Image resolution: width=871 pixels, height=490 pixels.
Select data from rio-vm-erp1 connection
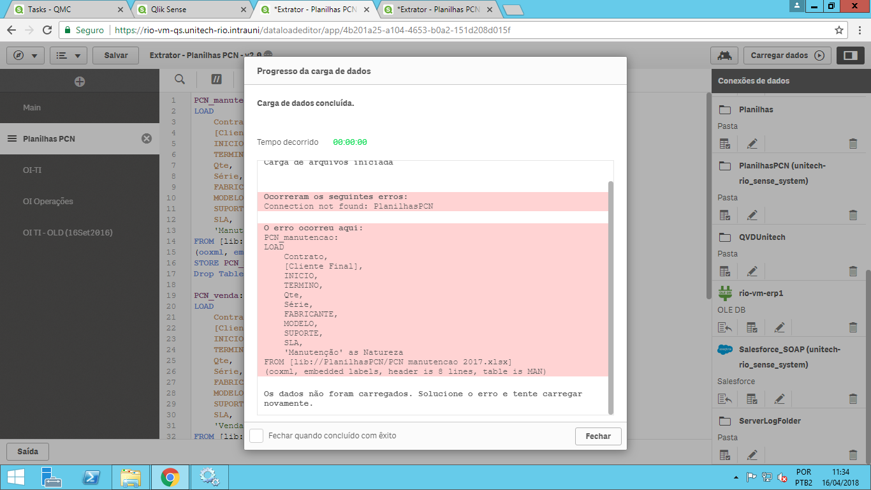click(x=752, y=327)
